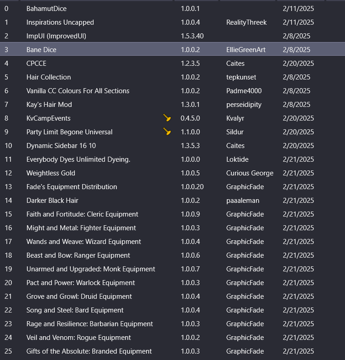
Task: Click Everybody Dyes Unlimited Dyeing entry
Action: coord(78,159)
